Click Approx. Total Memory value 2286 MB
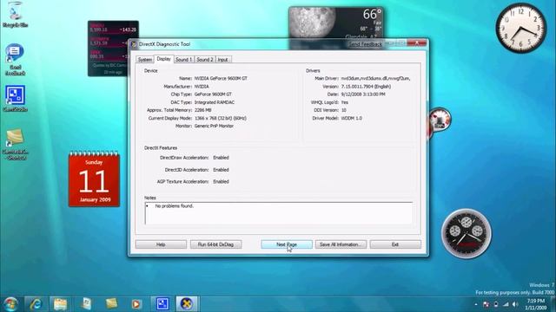The image size is (556, 312). 202,110
